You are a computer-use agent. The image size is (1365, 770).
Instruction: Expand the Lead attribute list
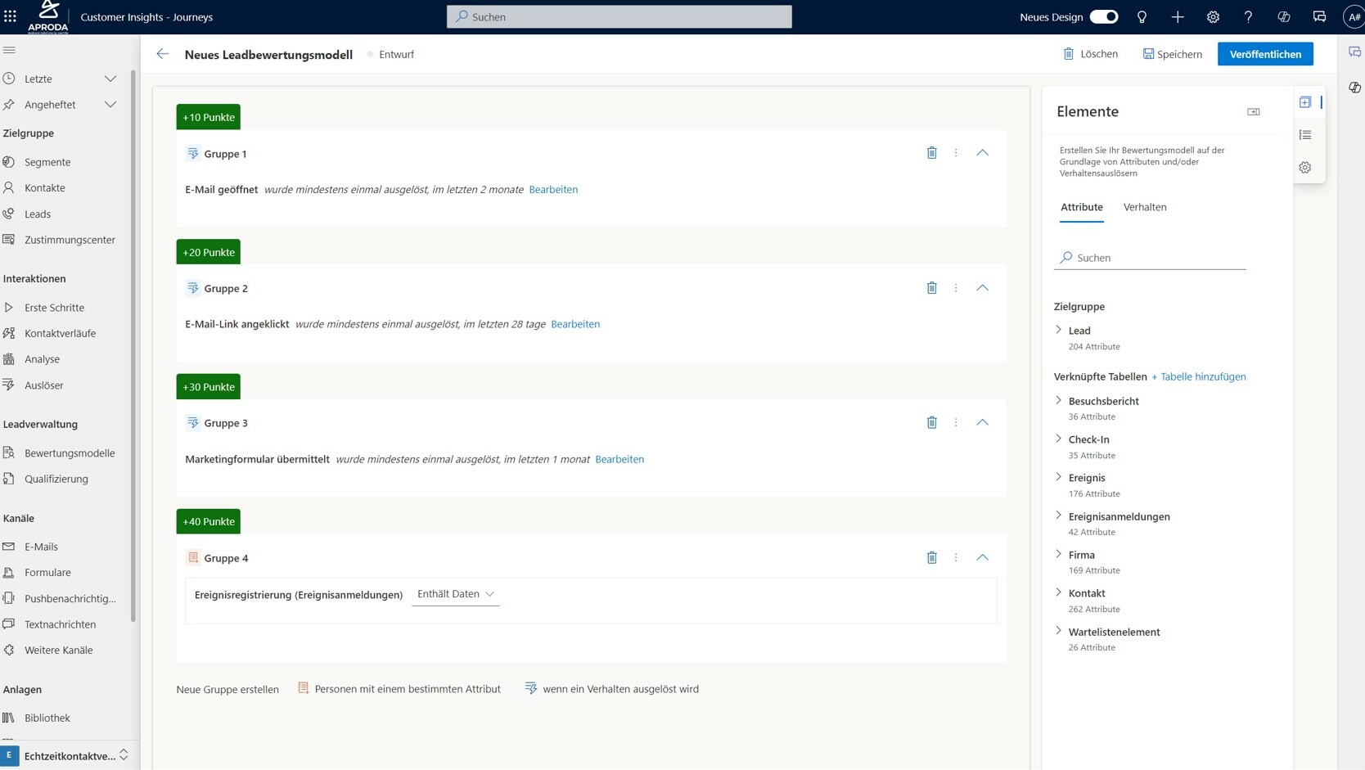coord(1059,330)
